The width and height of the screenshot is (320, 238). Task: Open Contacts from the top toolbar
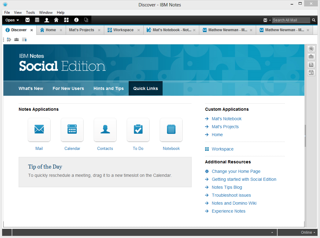pos(47,20)
